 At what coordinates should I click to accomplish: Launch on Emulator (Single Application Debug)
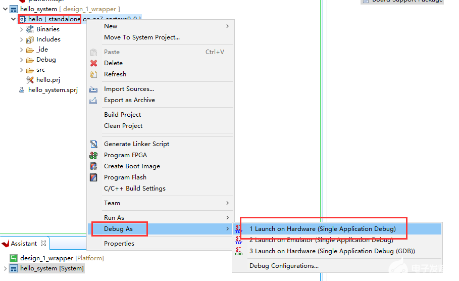click(x=337, y=240)
